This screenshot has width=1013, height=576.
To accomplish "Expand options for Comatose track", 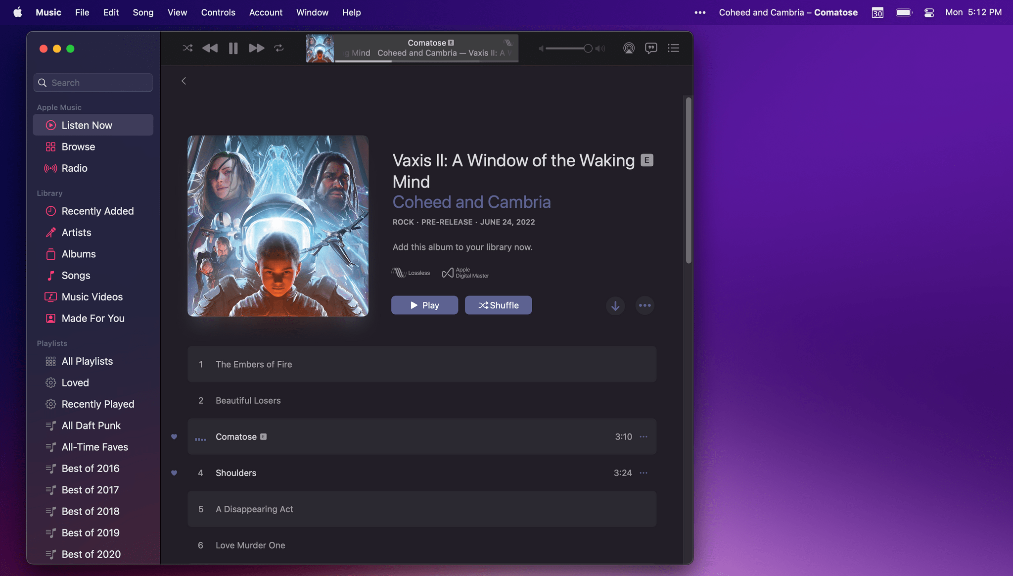I will click(643, 436).
